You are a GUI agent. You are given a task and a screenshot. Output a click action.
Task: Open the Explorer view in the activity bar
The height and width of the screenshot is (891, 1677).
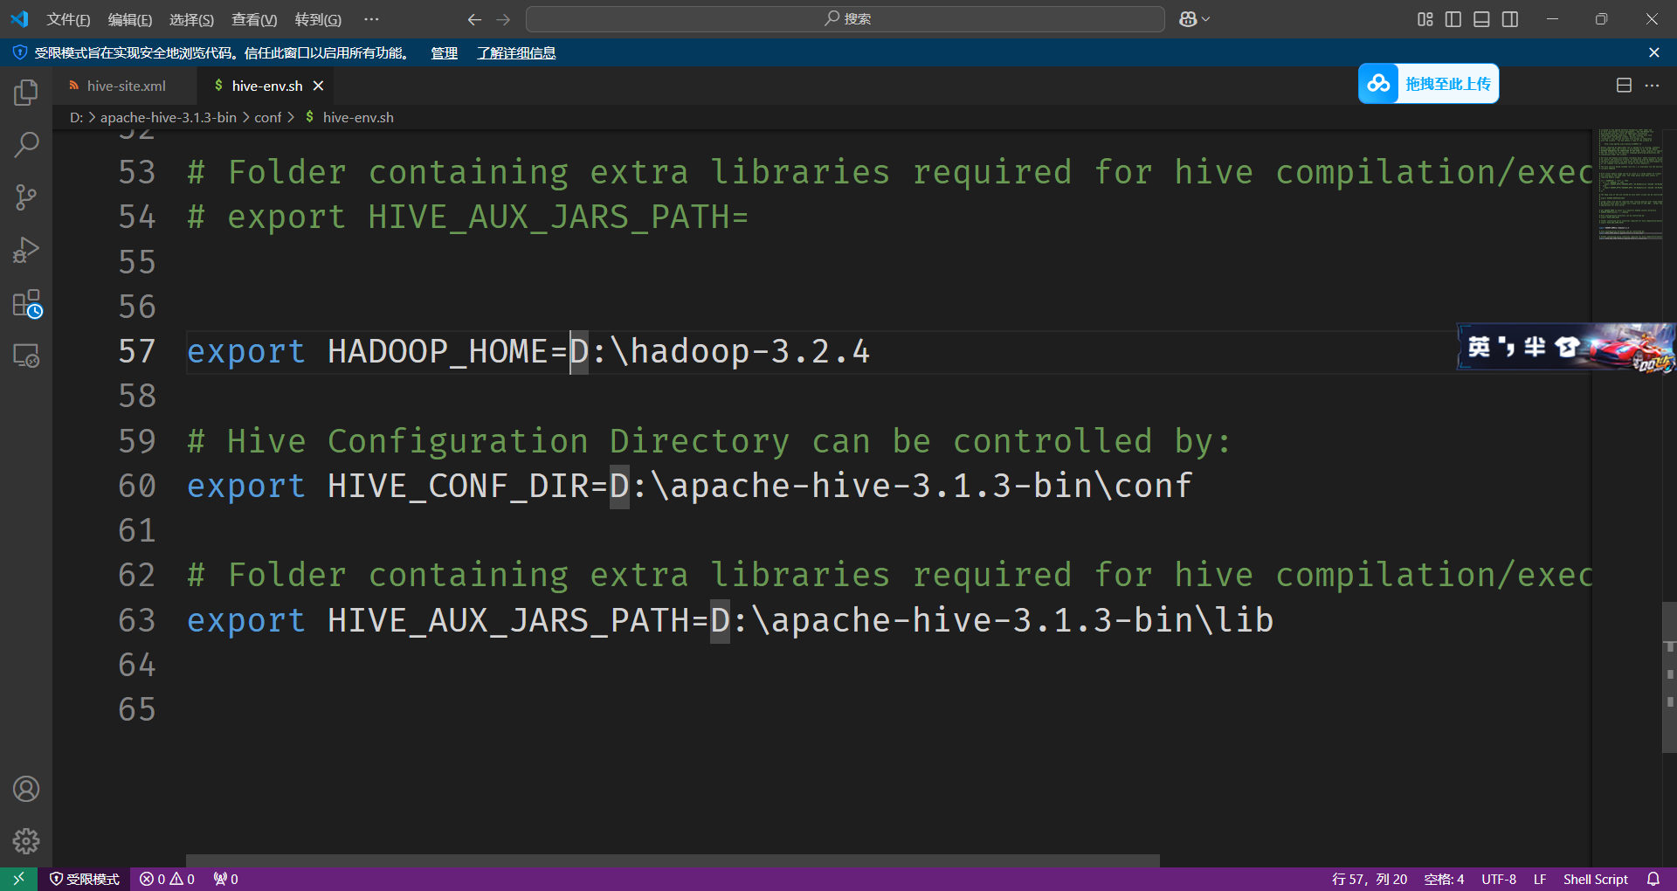click(25, 92)
